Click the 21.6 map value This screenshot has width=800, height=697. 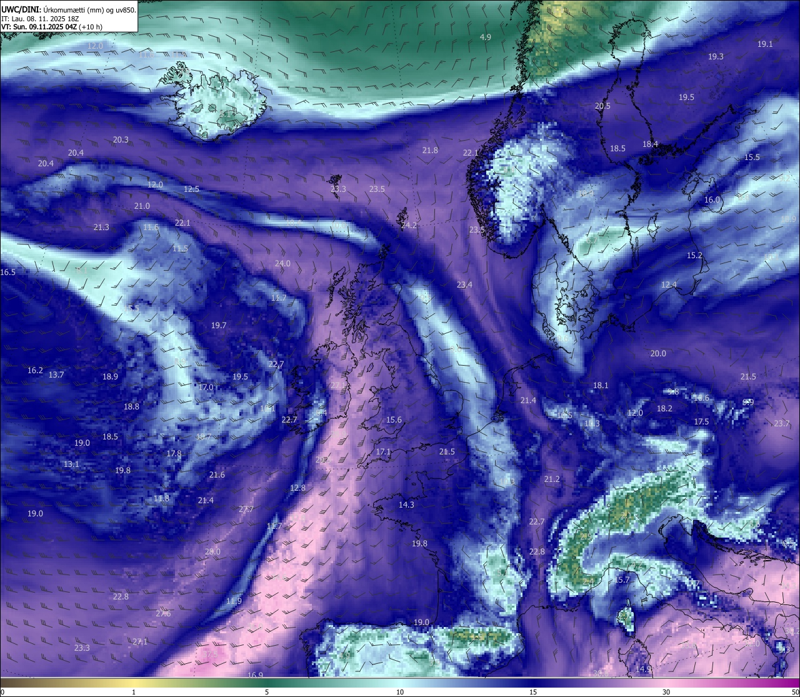coord(217,475)
